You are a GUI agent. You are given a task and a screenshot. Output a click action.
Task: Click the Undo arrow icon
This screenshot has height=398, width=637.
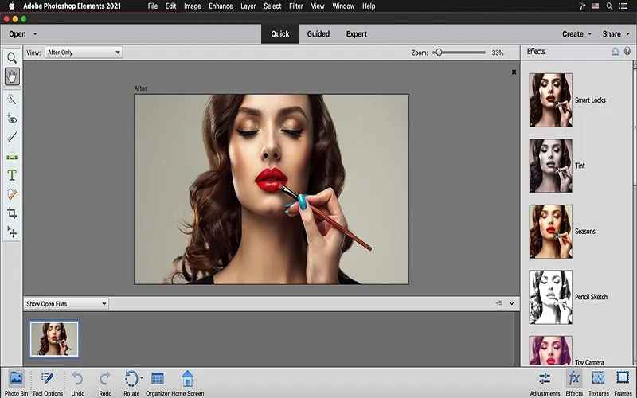[x=77, y=379]
